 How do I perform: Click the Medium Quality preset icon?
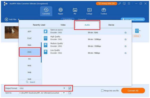click(45, 45)
